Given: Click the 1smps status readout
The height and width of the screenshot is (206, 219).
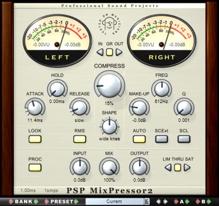Looking at the screenshot, I should 51,191.
